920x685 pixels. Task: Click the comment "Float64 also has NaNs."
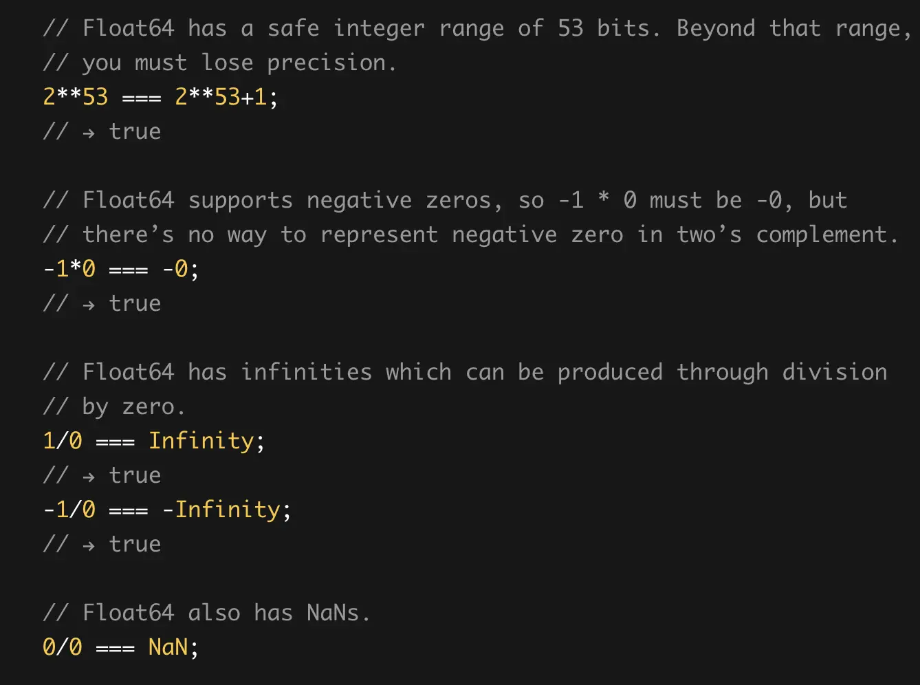click(x=206, y=613)
